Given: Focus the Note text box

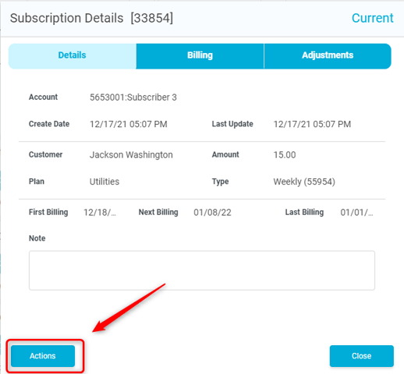Looking at the screenshot, I should coord(202,270).
